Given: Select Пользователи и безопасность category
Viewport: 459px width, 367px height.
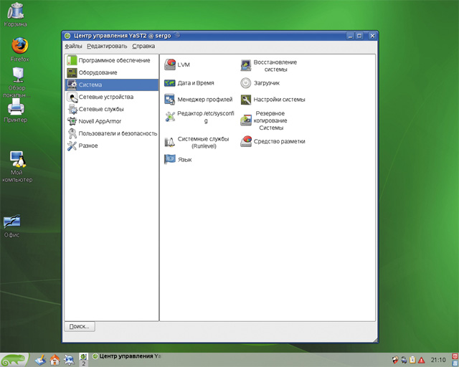Looking at the screenshot, I should click(112, 133).
